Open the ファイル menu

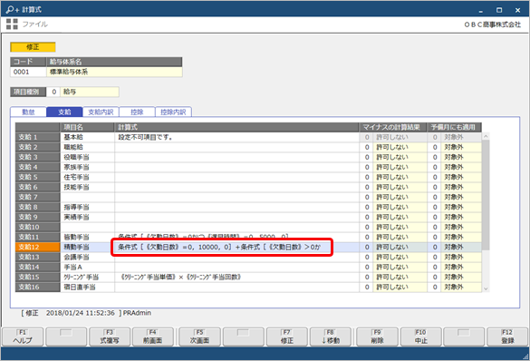point(34,24)
